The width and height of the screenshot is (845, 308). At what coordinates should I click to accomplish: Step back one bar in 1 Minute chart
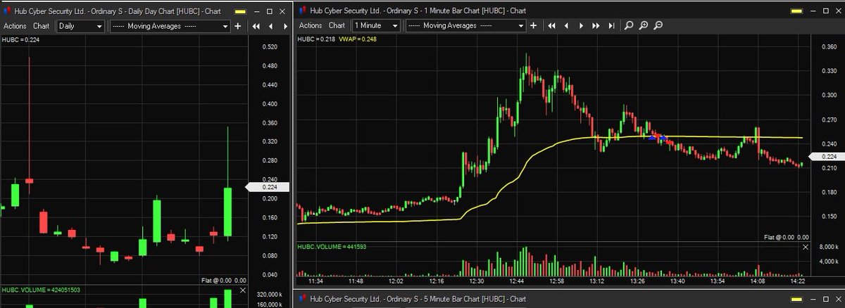[x=567, y=25]
